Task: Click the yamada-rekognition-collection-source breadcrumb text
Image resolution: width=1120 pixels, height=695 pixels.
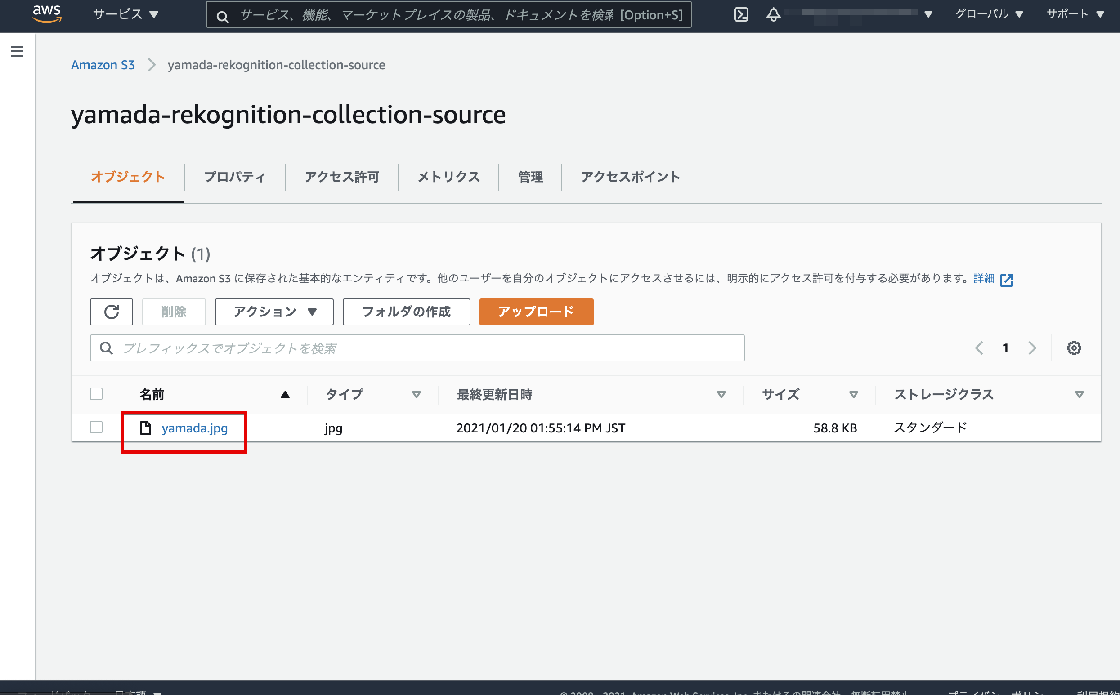Action: point(276,65)
